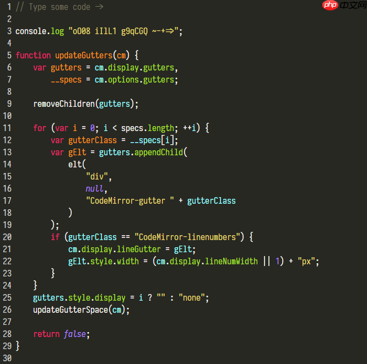Click "elt(" on line 14
This screenshot has width=367, height=364.
pos(77,165)
